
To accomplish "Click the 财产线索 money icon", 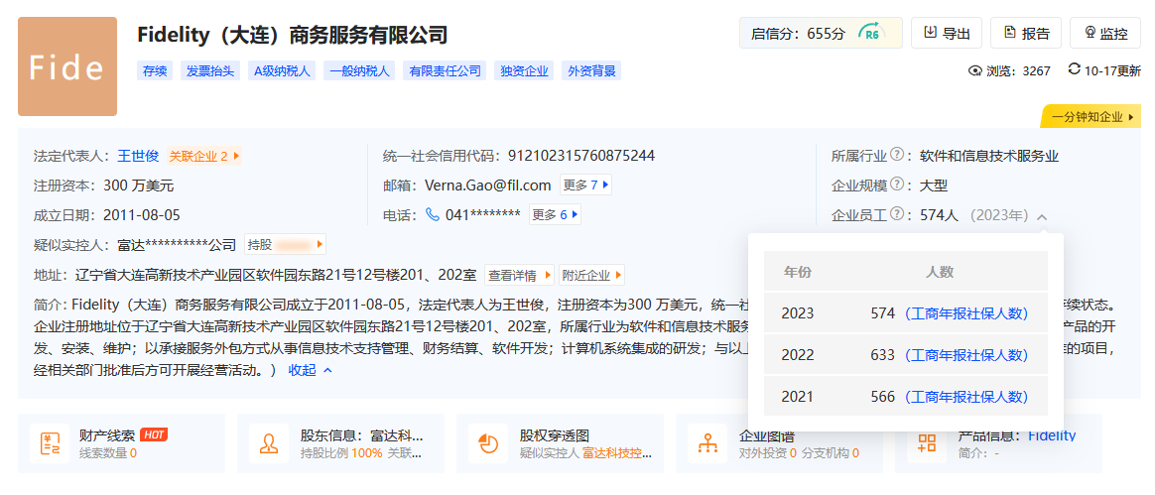I will click(50, 443).
